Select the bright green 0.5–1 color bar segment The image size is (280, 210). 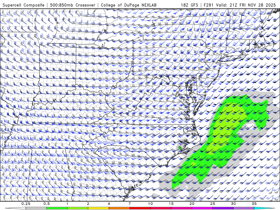[x=57, y=208]
